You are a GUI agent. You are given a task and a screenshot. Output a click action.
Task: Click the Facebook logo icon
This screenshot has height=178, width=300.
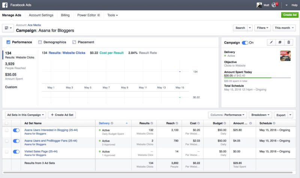tap(5, 5)
